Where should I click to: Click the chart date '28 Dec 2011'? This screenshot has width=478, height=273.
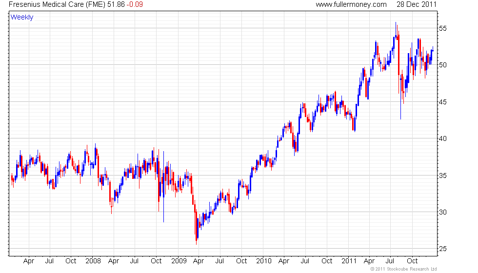tap(417, 4)
